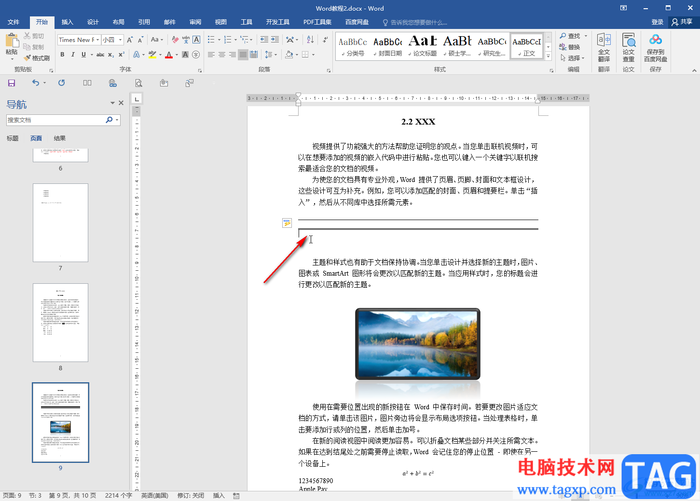Apply paragraph shading fill color
700x501 pixels.
coord(288,55)
